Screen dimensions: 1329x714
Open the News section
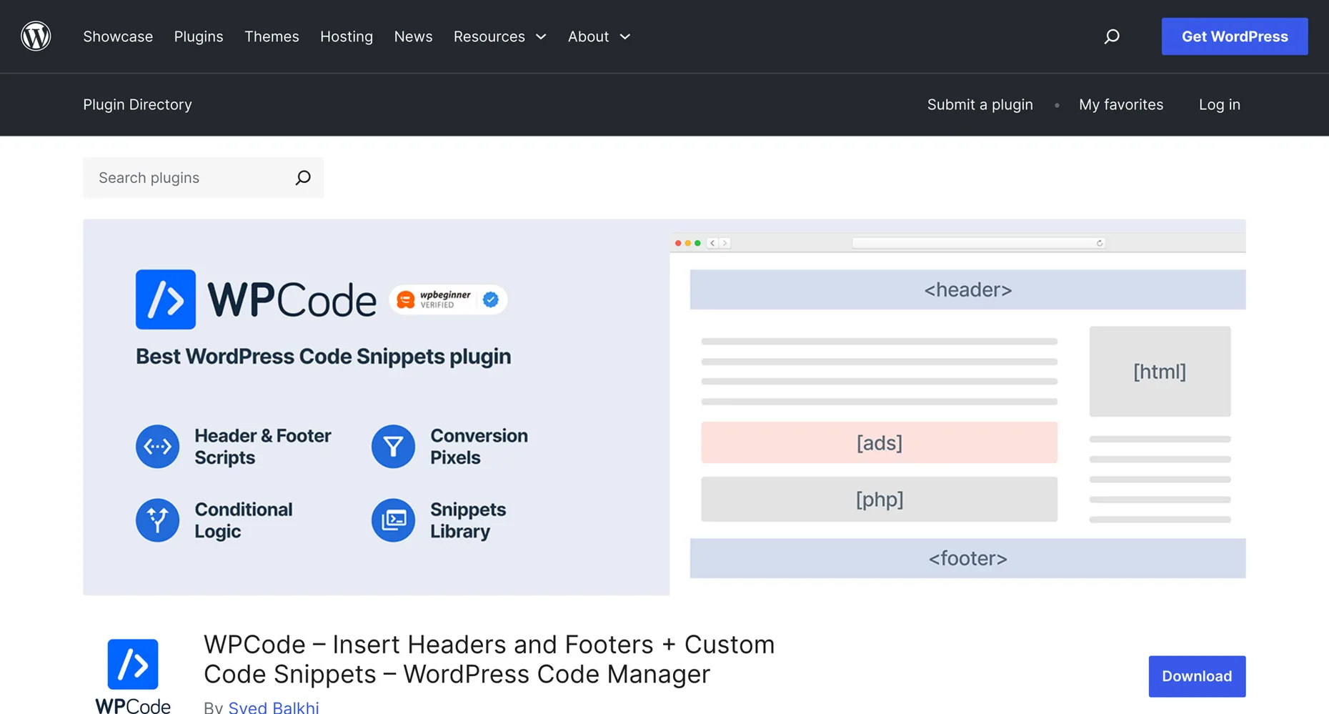(x=413, y=36)
